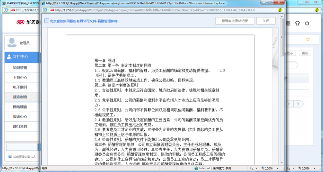Open the 北京金信集团股份有限公司文件-薪酬管理体制 title link
Image resolution: width=323 pixels, height=172 pixels.
84,21
